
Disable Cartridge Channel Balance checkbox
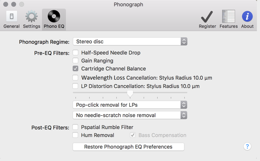75,69
